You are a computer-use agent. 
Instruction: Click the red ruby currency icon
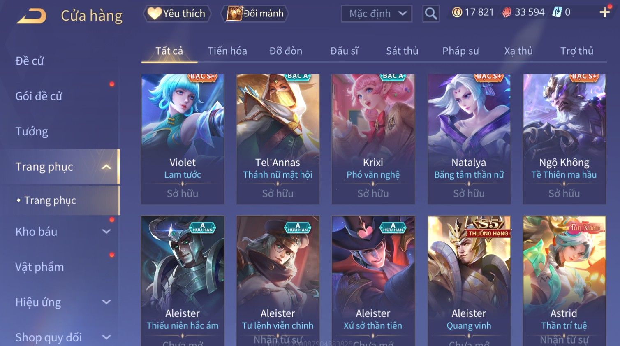[x=507, y=12]
